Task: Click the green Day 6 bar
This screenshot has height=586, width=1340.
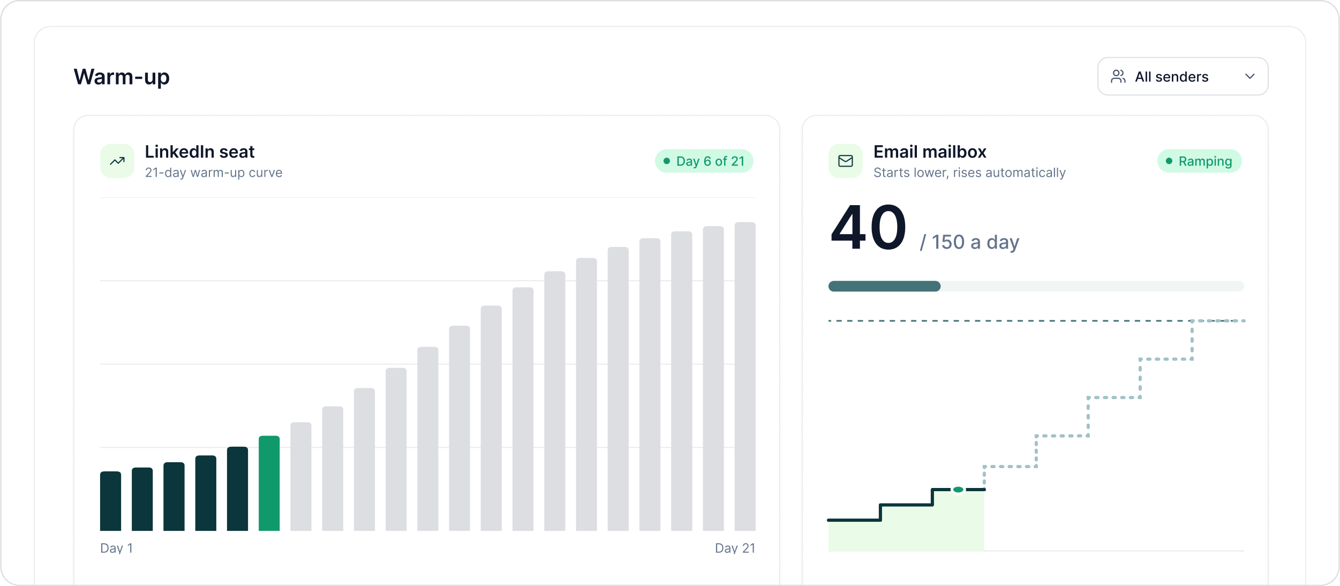Action: (x=269, y=483)
